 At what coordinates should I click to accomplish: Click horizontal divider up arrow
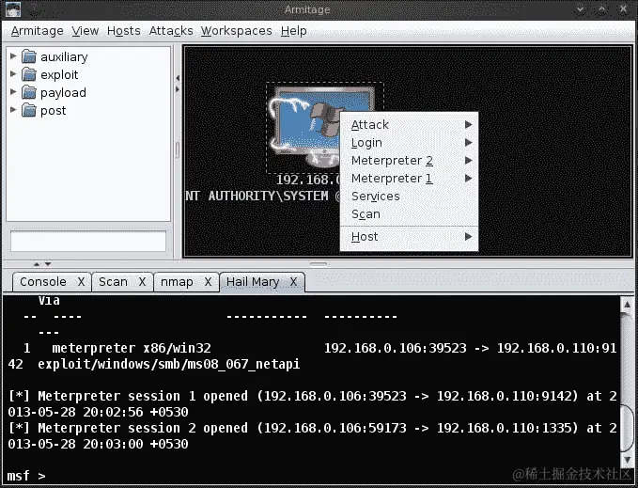(37, 264)
